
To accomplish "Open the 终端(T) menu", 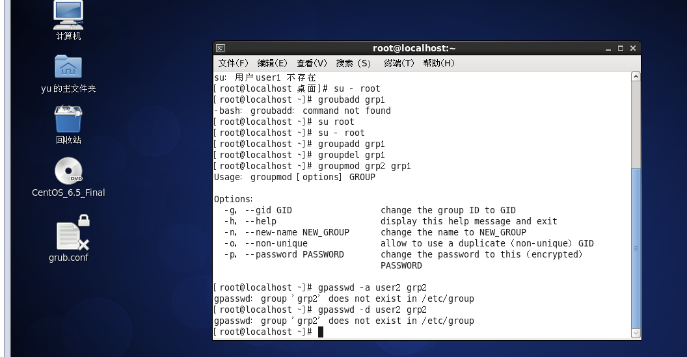I will 399,63.
